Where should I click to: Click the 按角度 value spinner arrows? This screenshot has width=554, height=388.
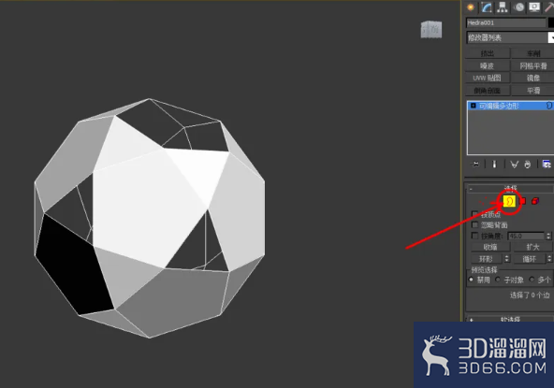(x=548, y=236)
